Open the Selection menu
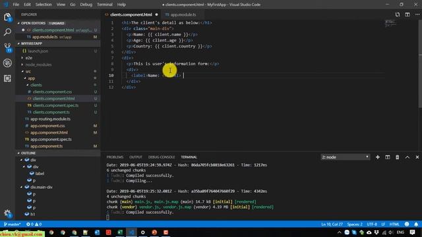 (x=44, y=5)
